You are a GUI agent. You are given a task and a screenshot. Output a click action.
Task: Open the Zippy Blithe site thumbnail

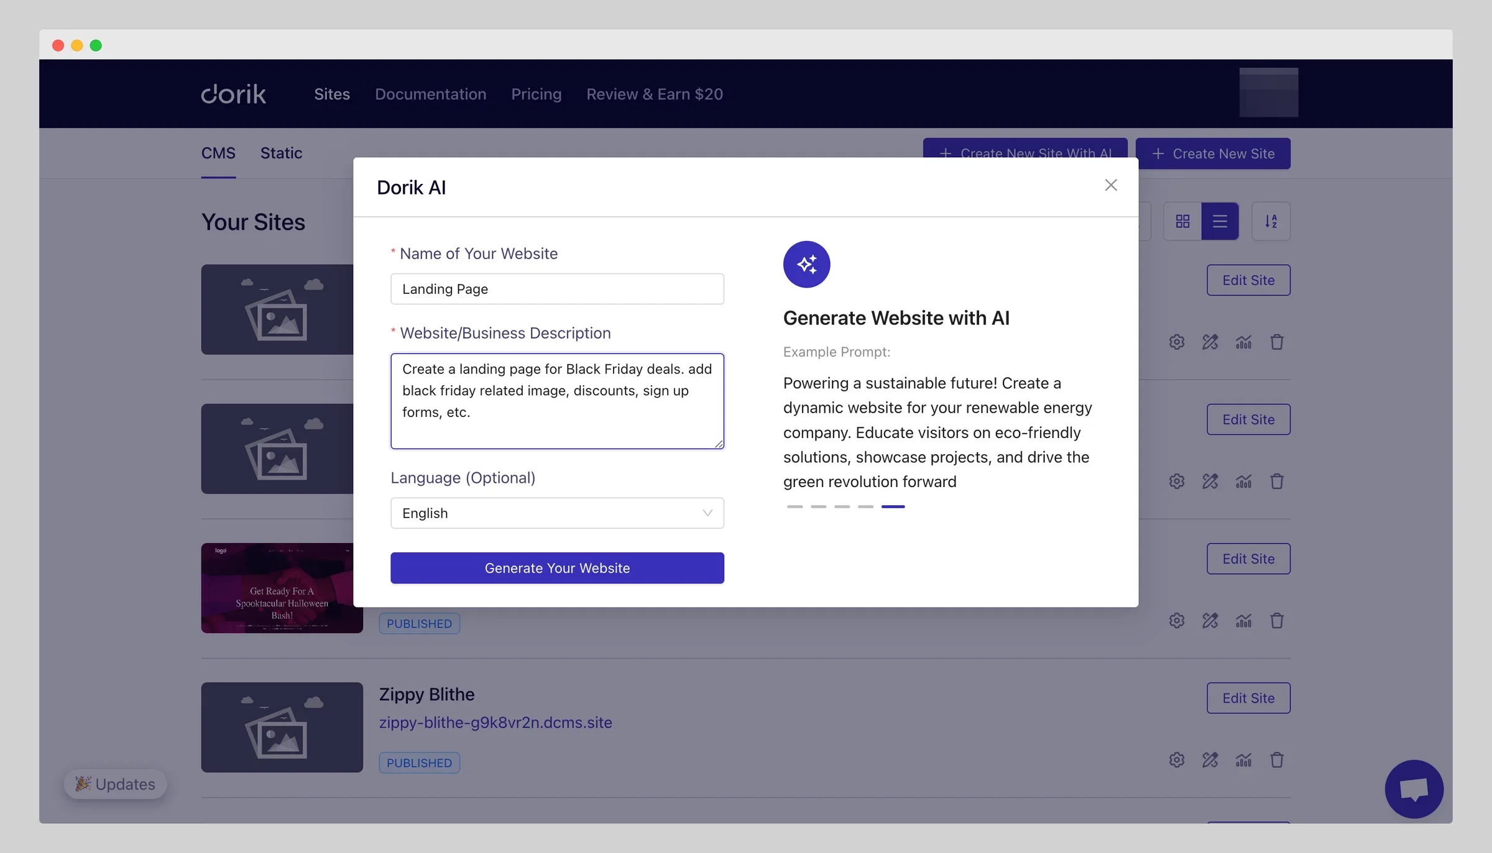pyautogui.click(x=282, y=728)
